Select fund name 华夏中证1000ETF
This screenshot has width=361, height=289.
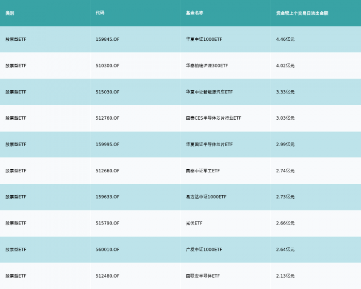[x=204, y=39]
